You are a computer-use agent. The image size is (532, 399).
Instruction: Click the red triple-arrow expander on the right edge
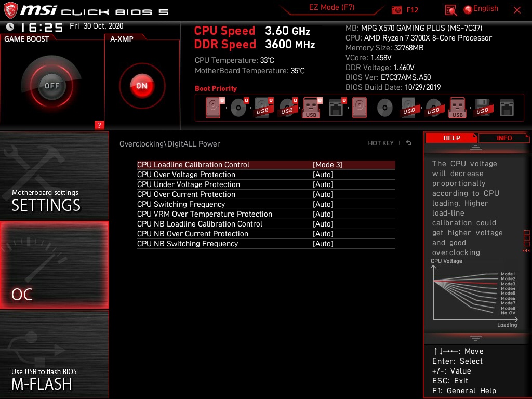click(526, 251)
